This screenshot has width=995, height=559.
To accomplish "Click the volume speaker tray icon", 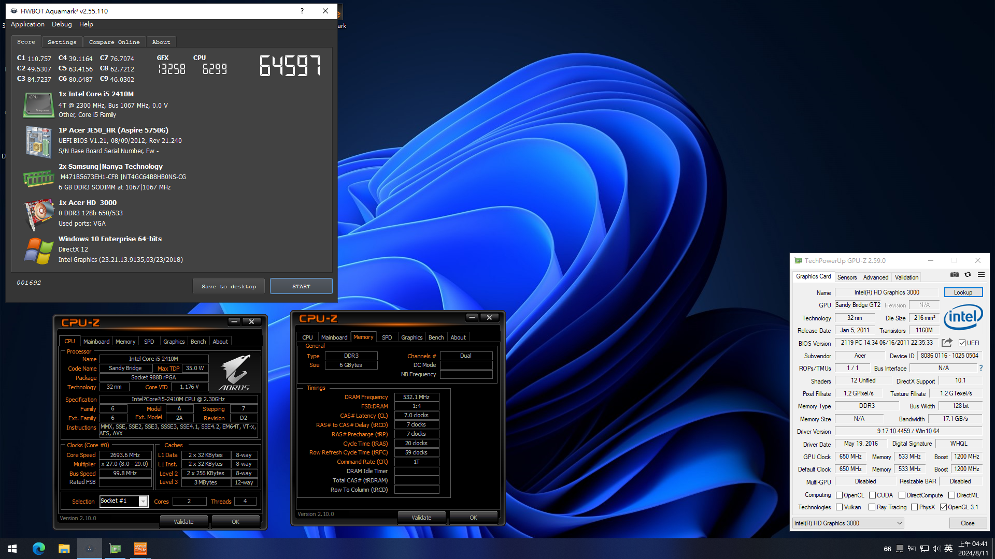I will [x=936, y=549].
